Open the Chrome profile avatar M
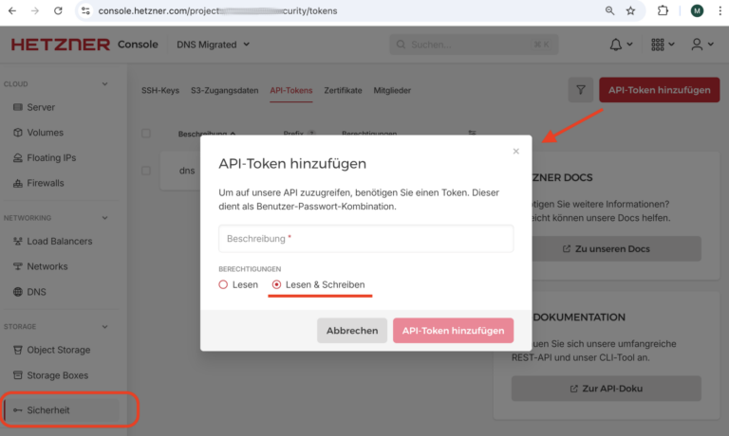The height and width of the screenshot is (436, 729). [x=697, y=10]
